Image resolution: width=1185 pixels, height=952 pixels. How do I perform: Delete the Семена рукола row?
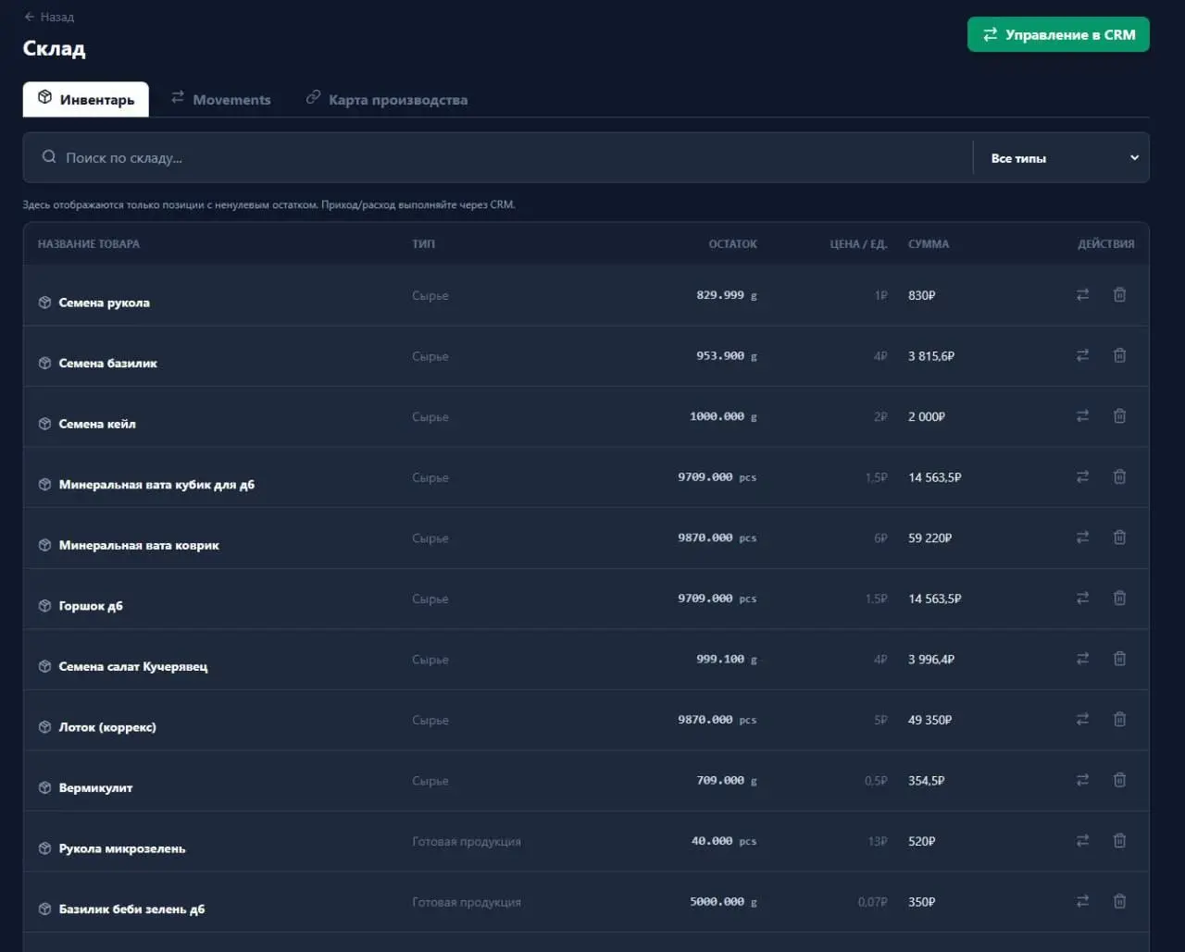[1119, 295]
